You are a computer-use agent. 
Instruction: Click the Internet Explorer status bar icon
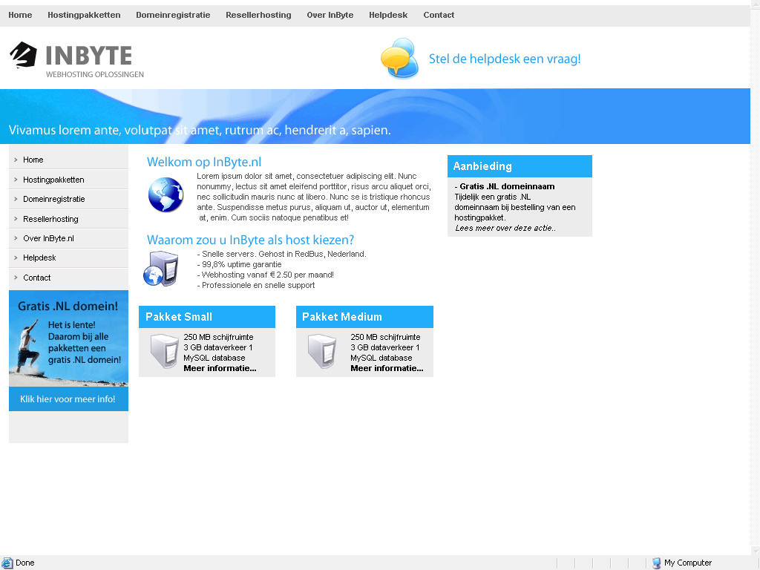(x=7, y=563)
